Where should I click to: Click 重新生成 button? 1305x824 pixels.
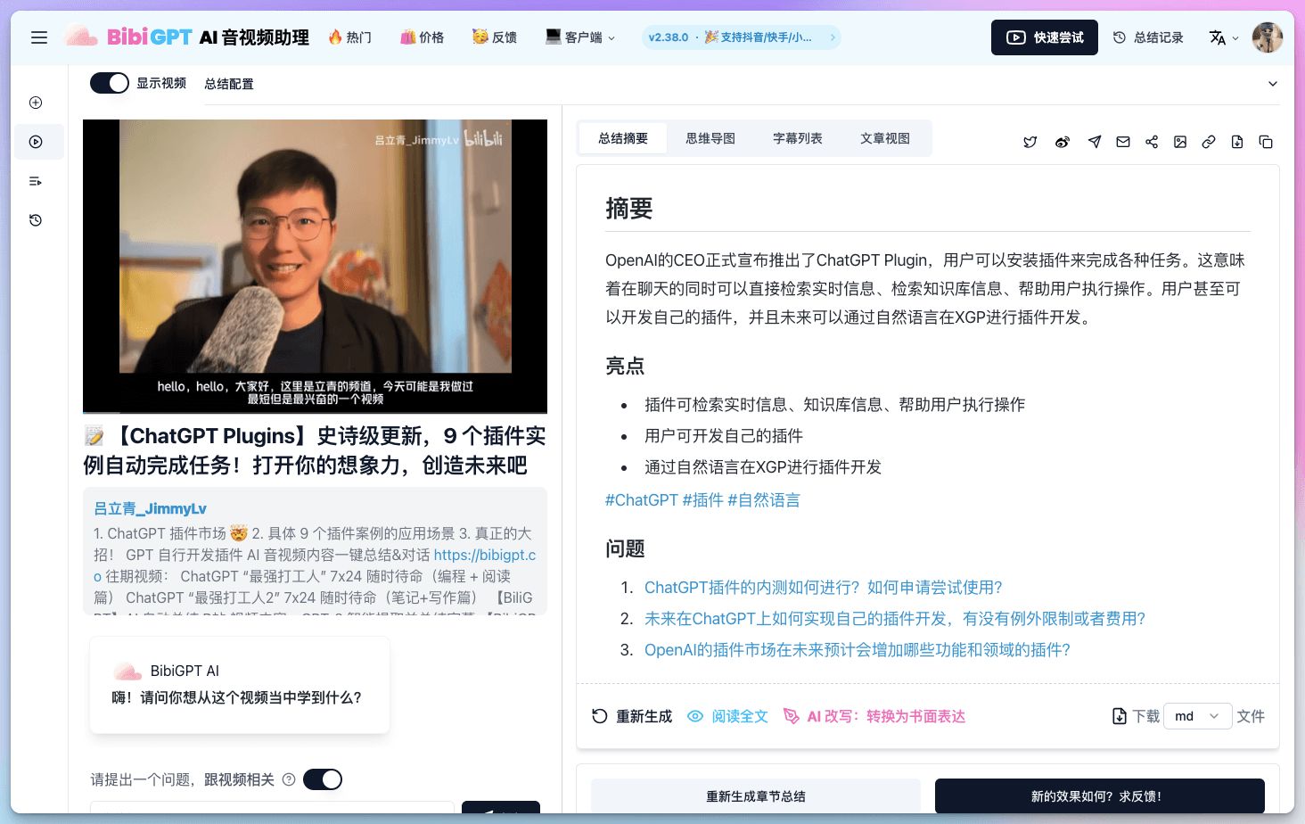(x=632, y=716)
